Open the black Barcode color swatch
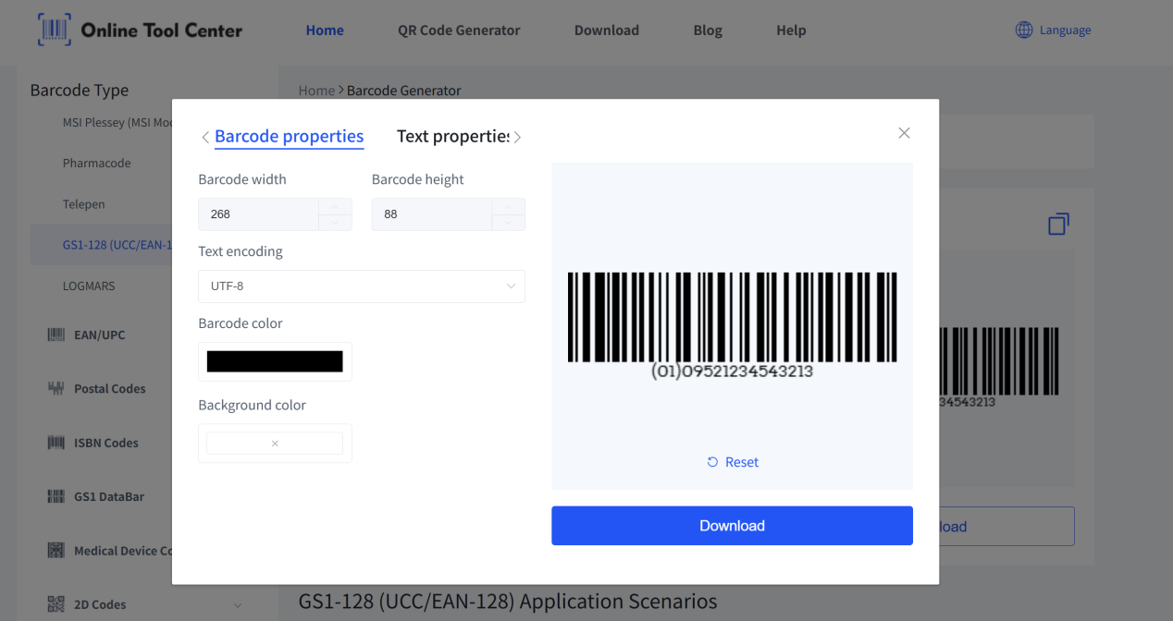Image resolution: width=1173 pixels, height=621 pixels. [275, 361]
